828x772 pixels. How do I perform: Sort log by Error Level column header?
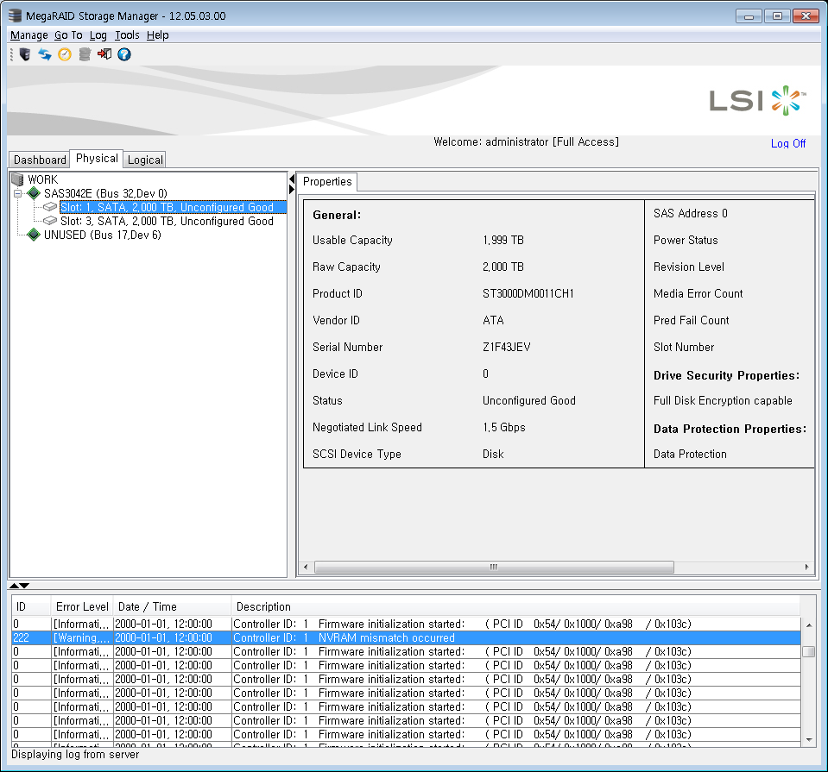coord(82,606)
